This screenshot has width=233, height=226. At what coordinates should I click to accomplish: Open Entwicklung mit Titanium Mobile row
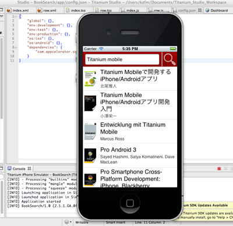130,132
